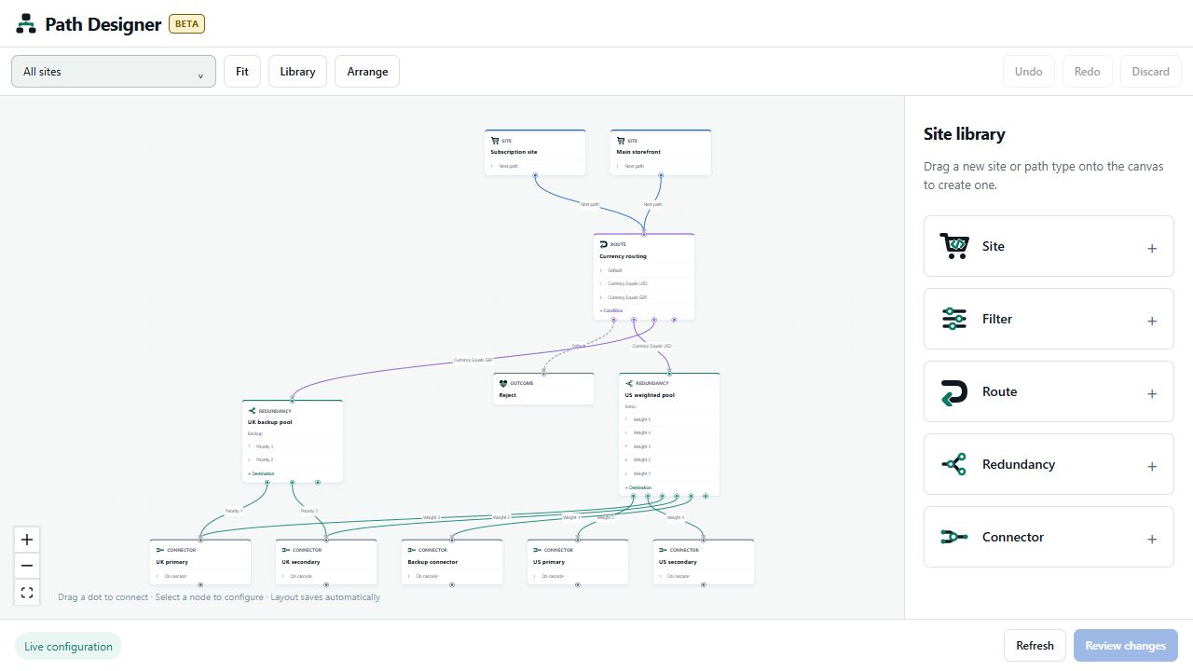Add a Filter with its plus icon
This screenshot has height=671, width=1193.
1152,321
